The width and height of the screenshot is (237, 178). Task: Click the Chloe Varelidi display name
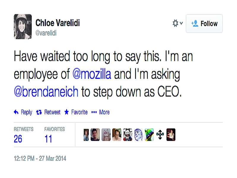pyautogui.click(x=57, y=23)
